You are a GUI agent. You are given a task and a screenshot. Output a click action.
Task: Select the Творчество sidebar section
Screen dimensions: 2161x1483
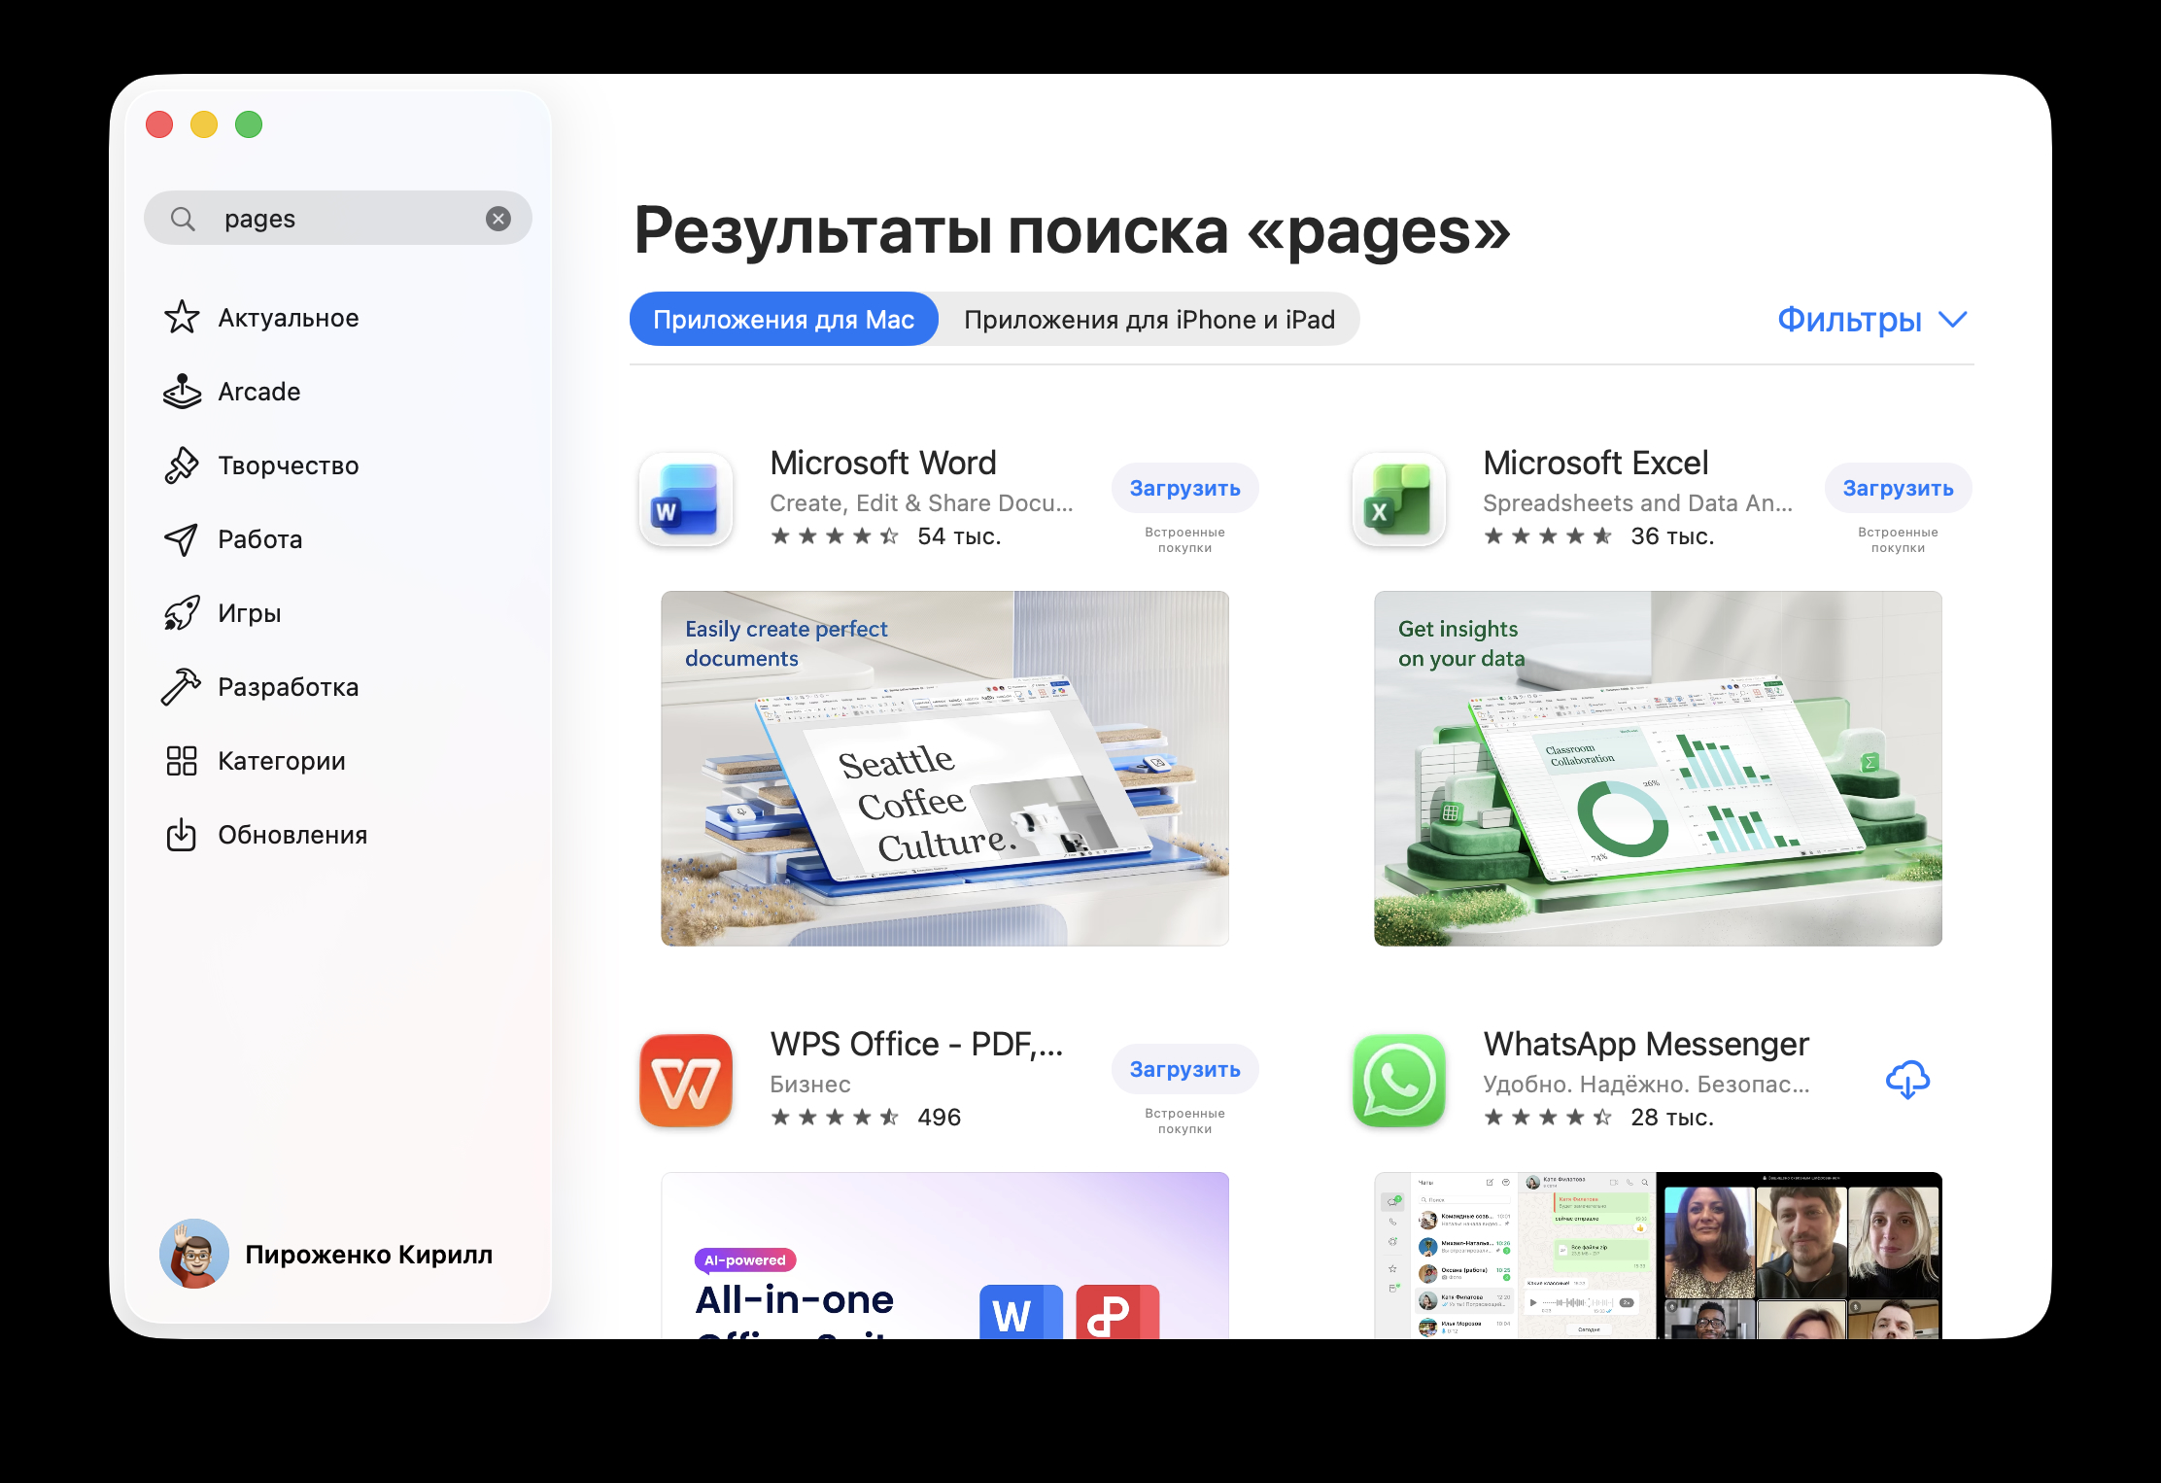tap(287, 465)
